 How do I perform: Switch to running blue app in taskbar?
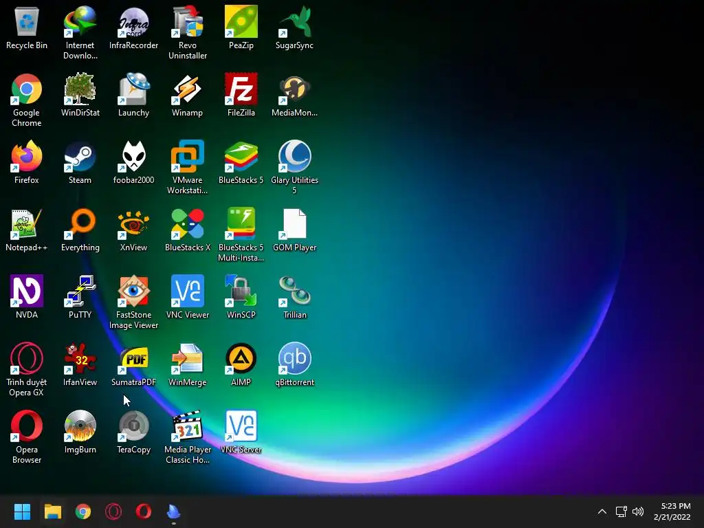(x=174, y=511)
